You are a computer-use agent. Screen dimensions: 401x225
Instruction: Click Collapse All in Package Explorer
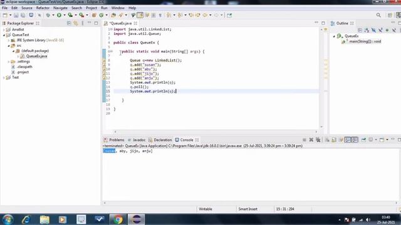pos(69,23)
